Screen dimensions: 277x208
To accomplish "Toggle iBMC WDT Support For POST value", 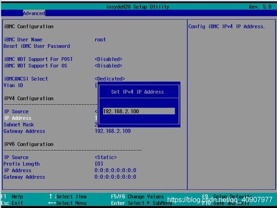I will [x=108, y=59].
